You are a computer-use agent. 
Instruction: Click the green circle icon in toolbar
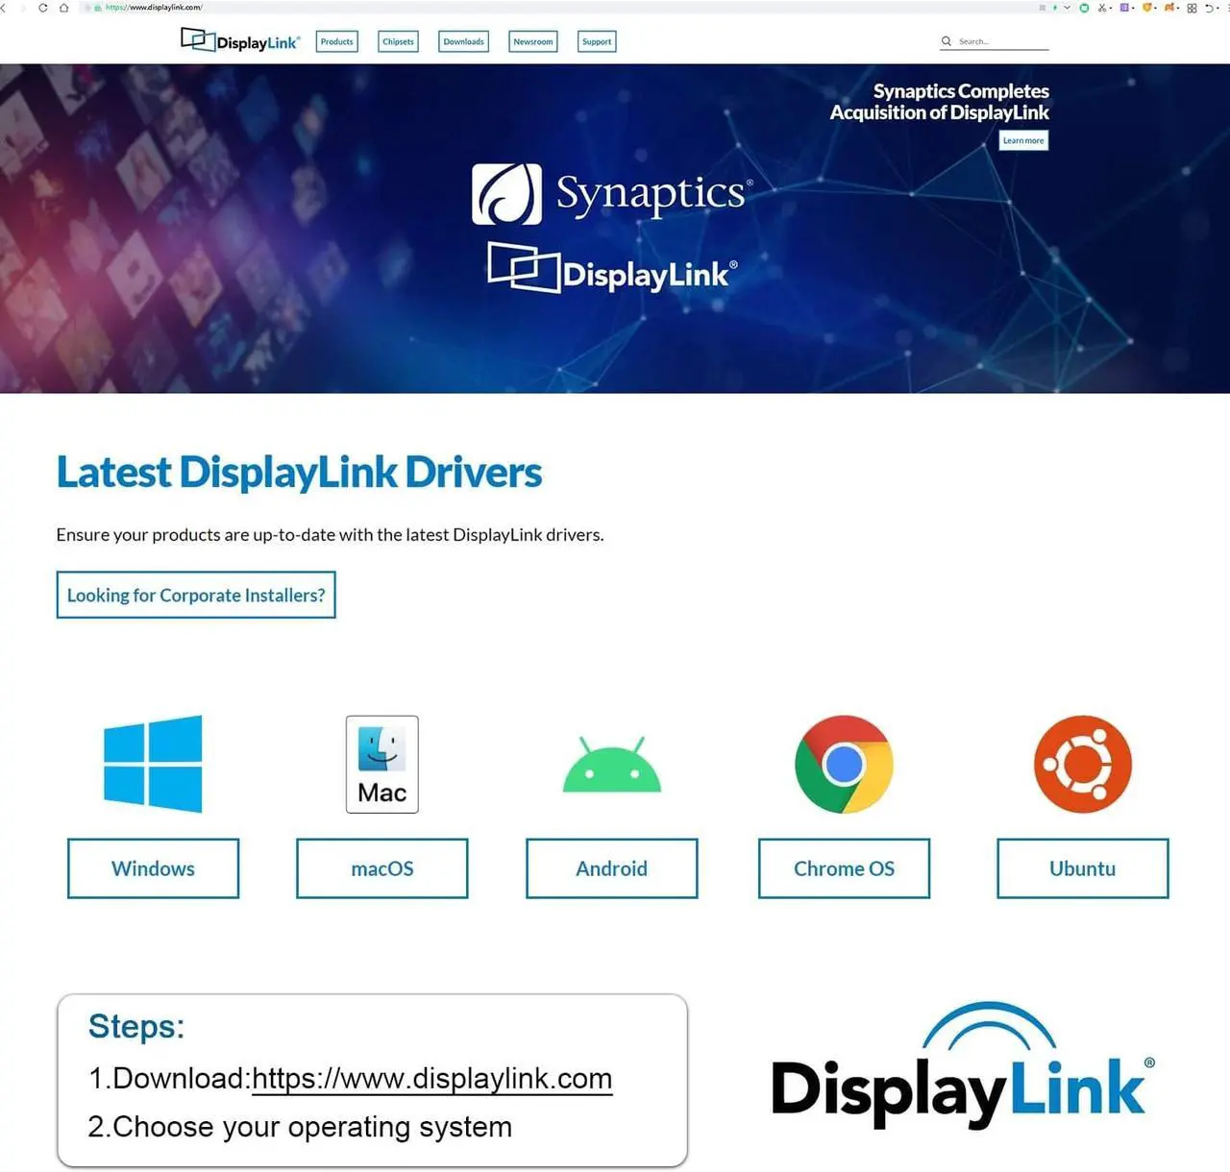click(1084, 8)
